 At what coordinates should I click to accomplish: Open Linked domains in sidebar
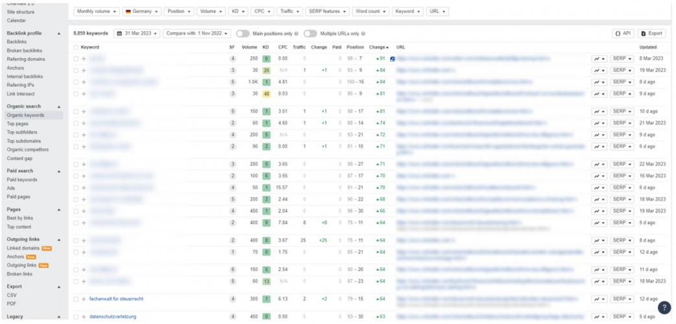click(x=23, y=248)
